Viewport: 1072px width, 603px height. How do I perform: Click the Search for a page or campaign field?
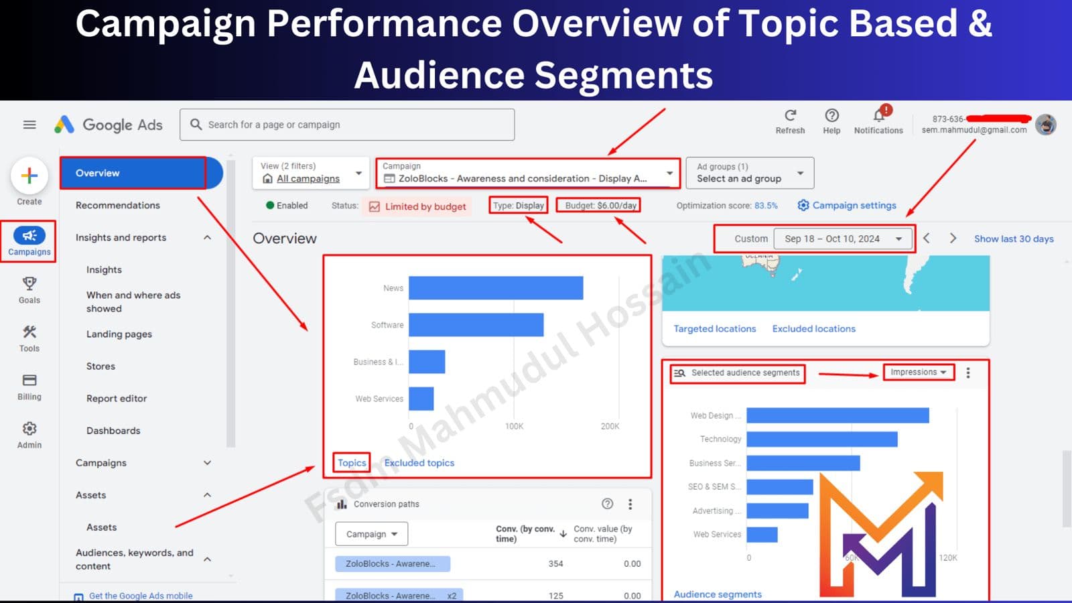347,125
